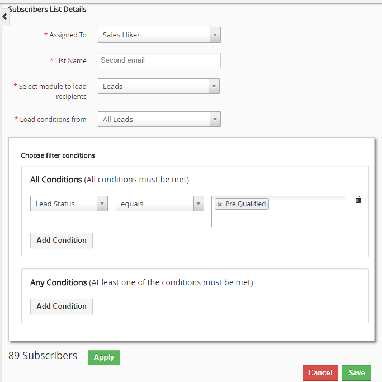The height and width of the screenshot is (382, 382).
Task: Expand the Lead Status field dropdown arrow
Action: pyautogui.click(x=102, y=204)
